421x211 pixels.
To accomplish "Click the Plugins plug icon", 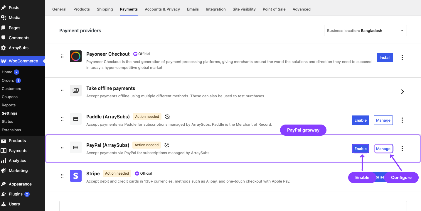I will tap(4, 194).
